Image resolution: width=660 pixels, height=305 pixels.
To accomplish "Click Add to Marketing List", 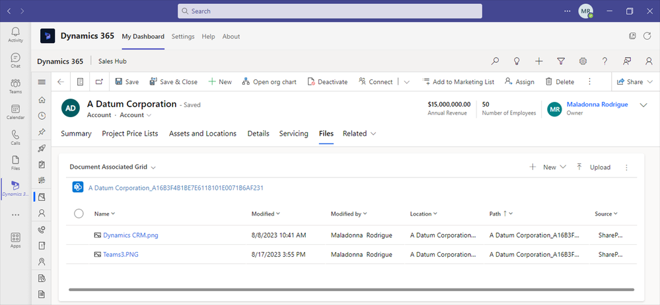I will click(x=458, y=82).
